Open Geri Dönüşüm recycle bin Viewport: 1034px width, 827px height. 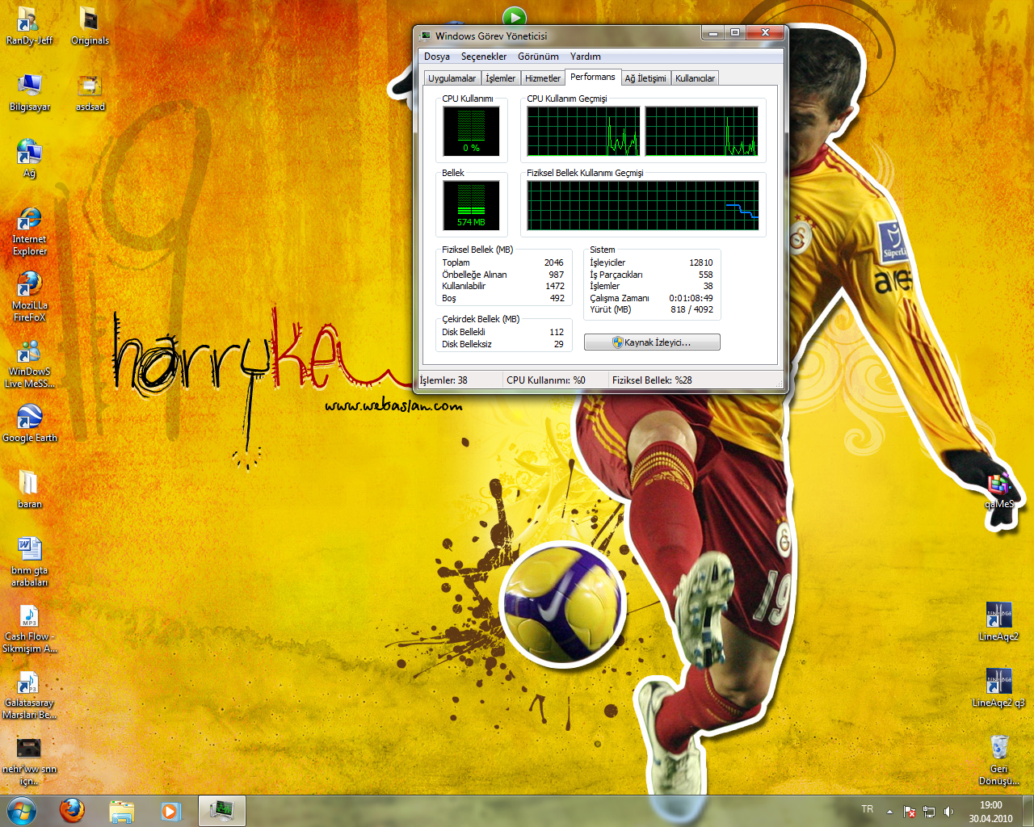tap(998, 762)
